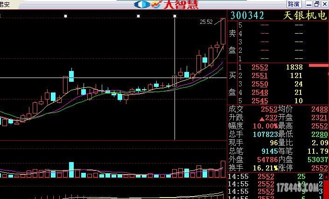
Task: Click the 卖盘 label
Action: pos(232,42)
